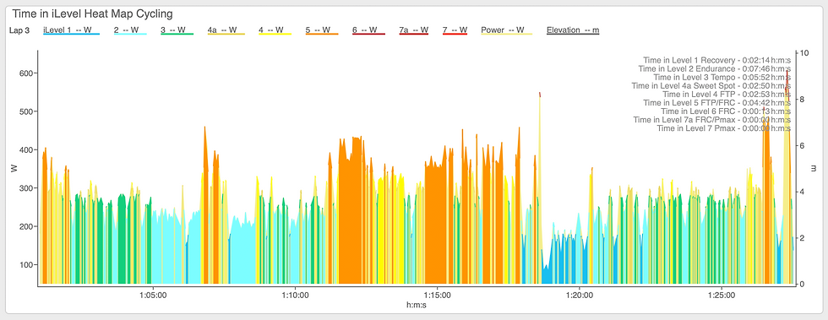
Task: Click the m elevation axis title
Action: 814,169
